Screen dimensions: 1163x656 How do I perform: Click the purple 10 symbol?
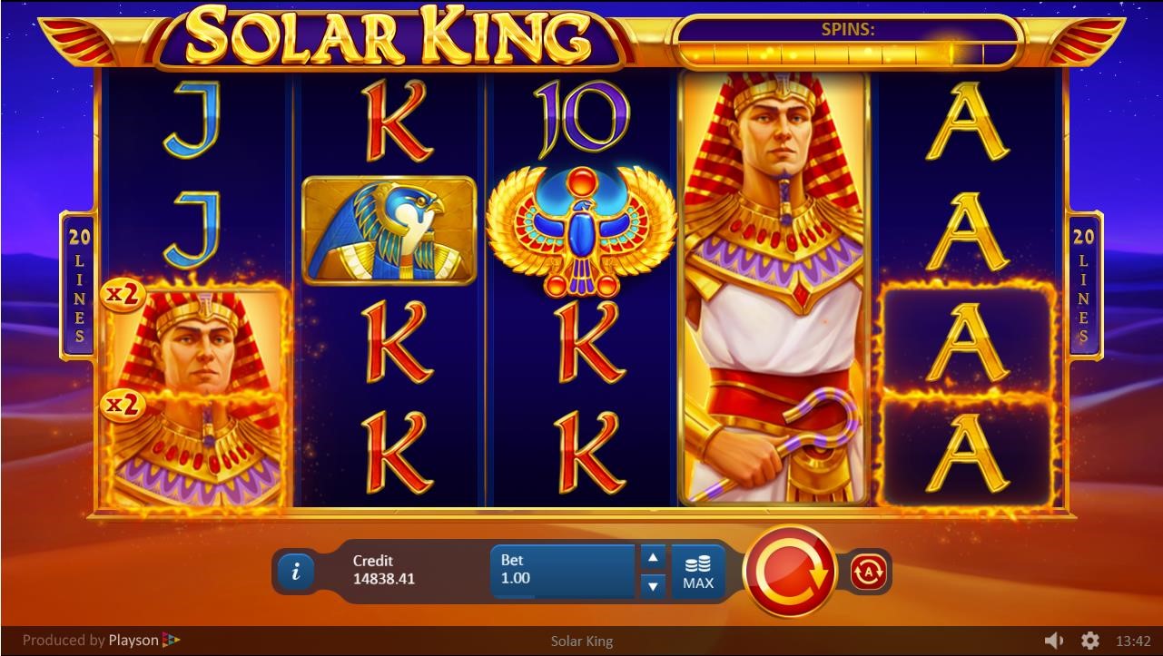coord(582,119)
